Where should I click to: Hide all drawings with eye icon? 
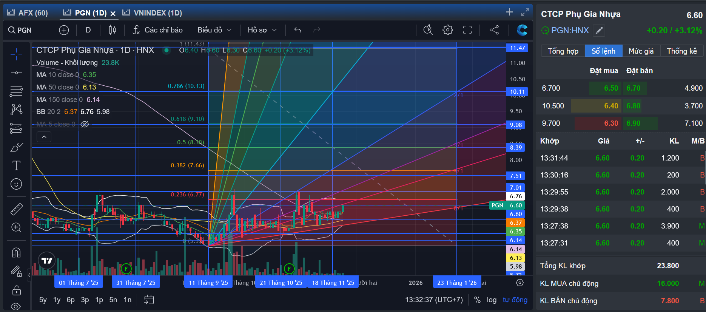(16, 306)
